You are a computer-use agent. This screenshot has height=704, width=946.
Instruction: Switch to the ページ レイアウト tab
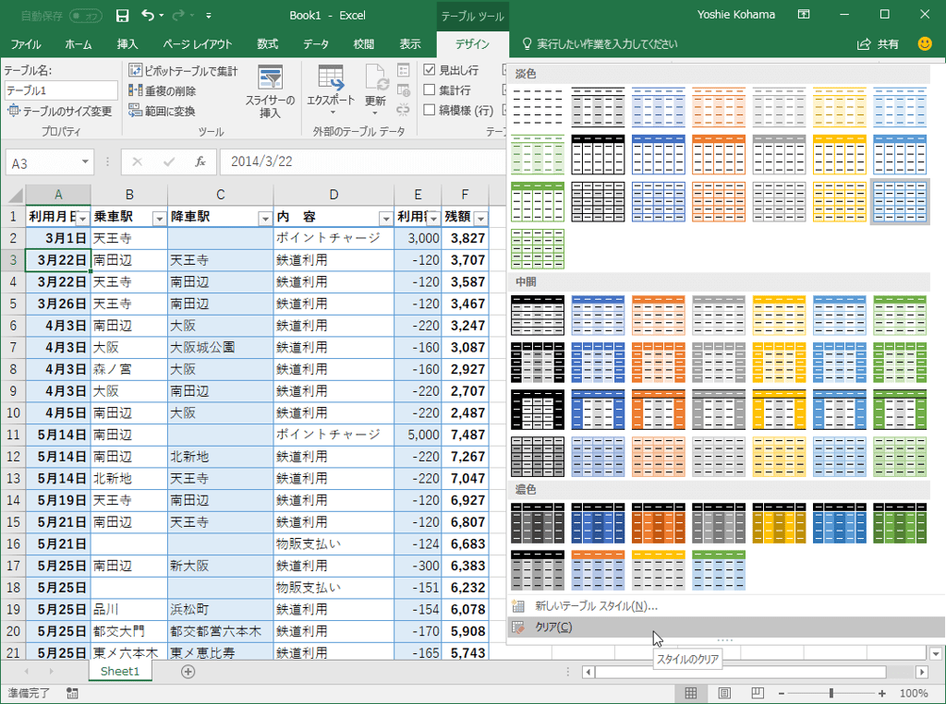pos(198,44)
